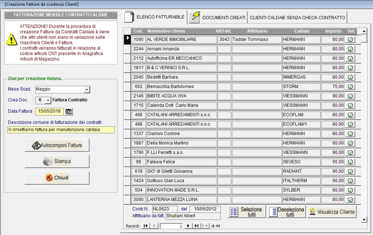373x235 pixels.
Task: Select the row selector of AL VERDE IMMOBILIARE
Action: tap(127, 39)
